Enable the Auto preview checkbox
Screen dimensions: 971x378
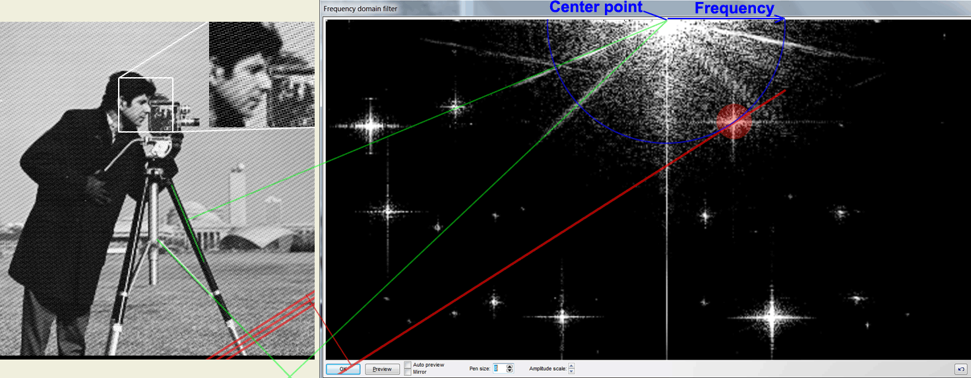tap(408, 365)
